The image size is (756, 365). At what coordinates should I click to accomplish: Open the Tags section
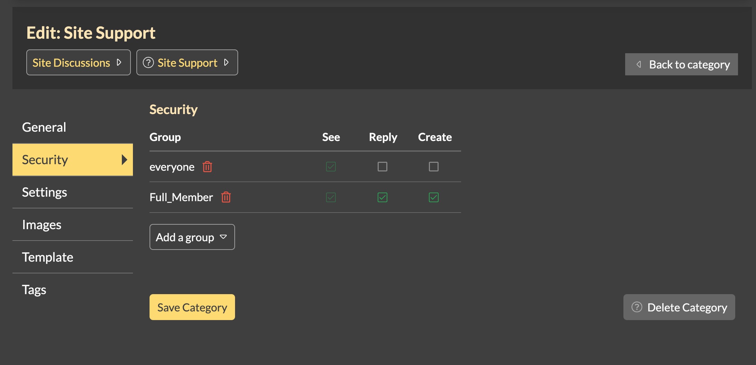(34, 290)
